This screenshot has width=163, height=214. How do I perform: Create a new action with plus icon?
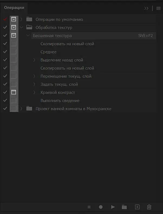[137, 207]
